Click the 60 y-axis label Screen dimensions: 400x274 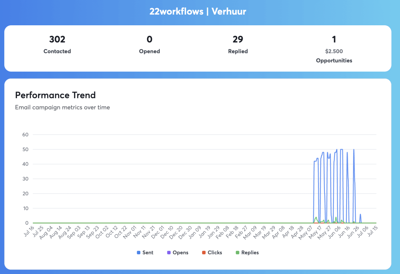tap(26, 135)
